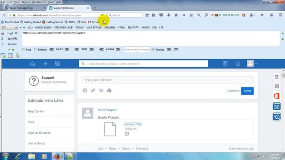The height and width of the screenshot is (160, 285).
Task: Expand the HTML menu in HackBar
Action: pyautogui.click(x=121, y=28)
